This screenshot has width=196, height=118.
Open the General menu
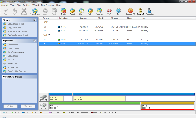tap(5, 5)
